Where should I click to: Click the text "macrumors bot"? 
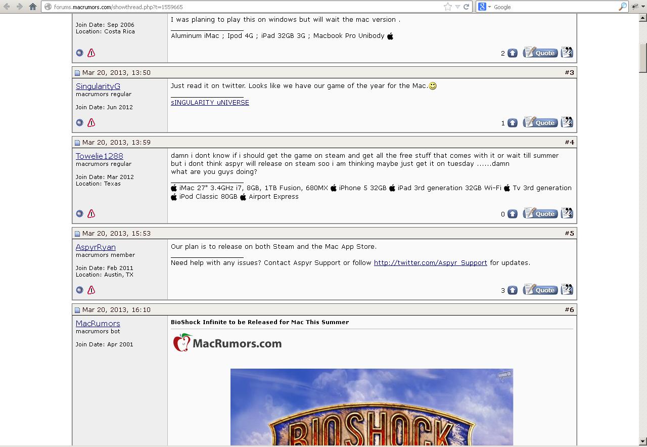(x=98, y=331)
